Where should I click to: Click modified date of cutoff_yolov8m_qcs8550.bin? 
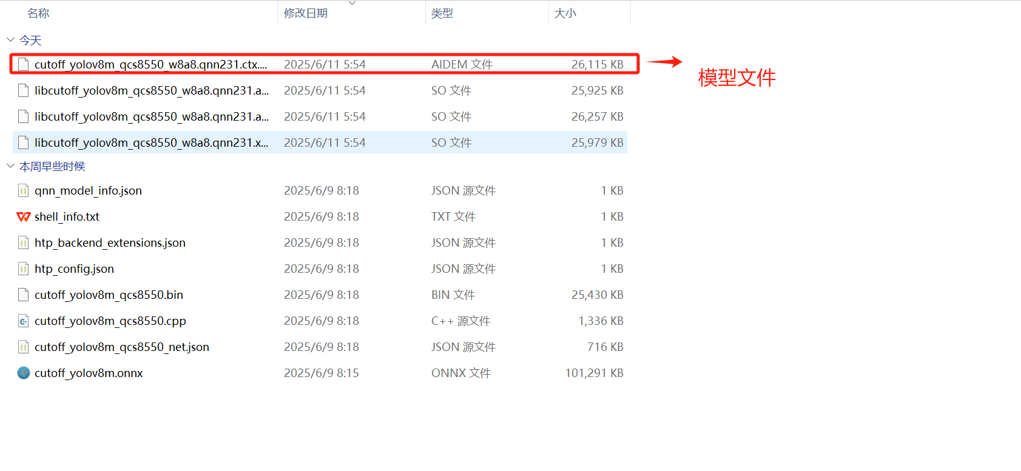(322, 295)
